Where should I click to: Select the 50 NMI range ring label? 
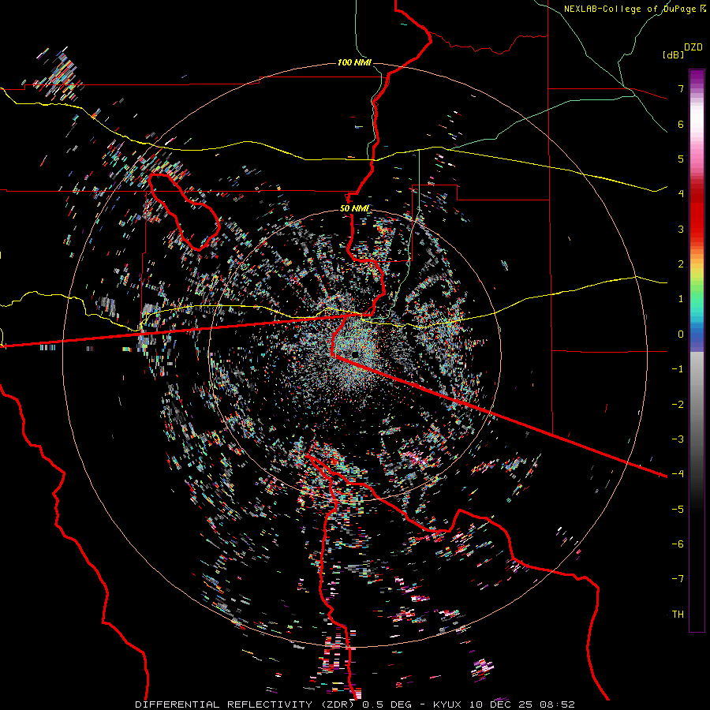click(354, 209)
